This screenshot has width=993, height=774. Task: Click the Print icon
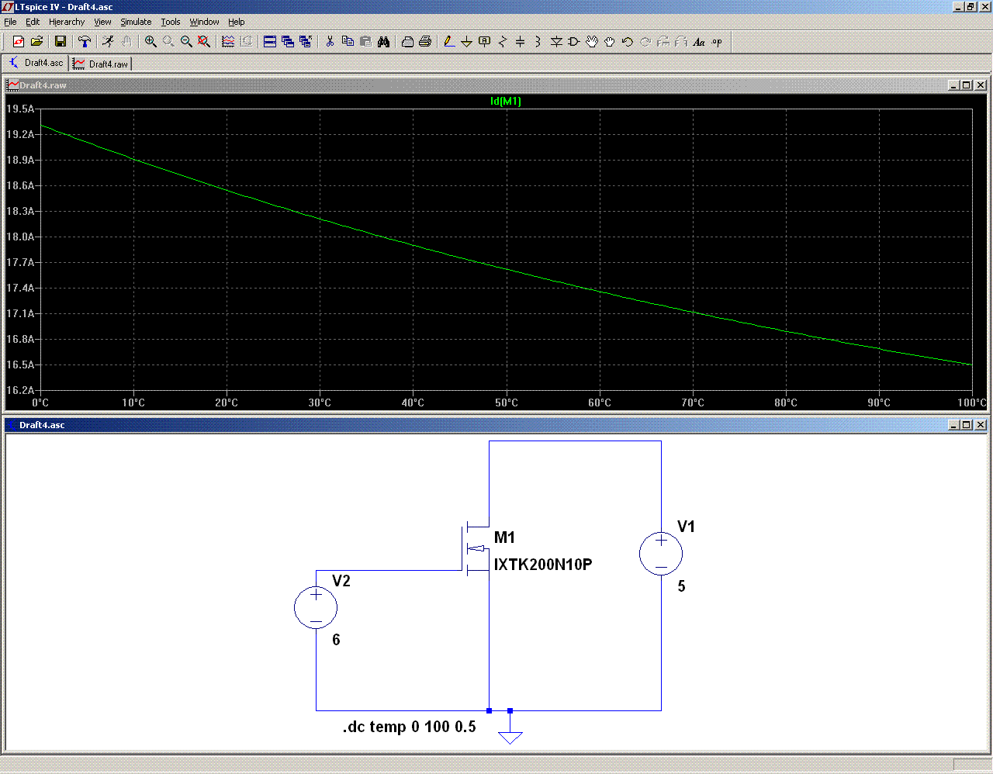coord(425,42)
